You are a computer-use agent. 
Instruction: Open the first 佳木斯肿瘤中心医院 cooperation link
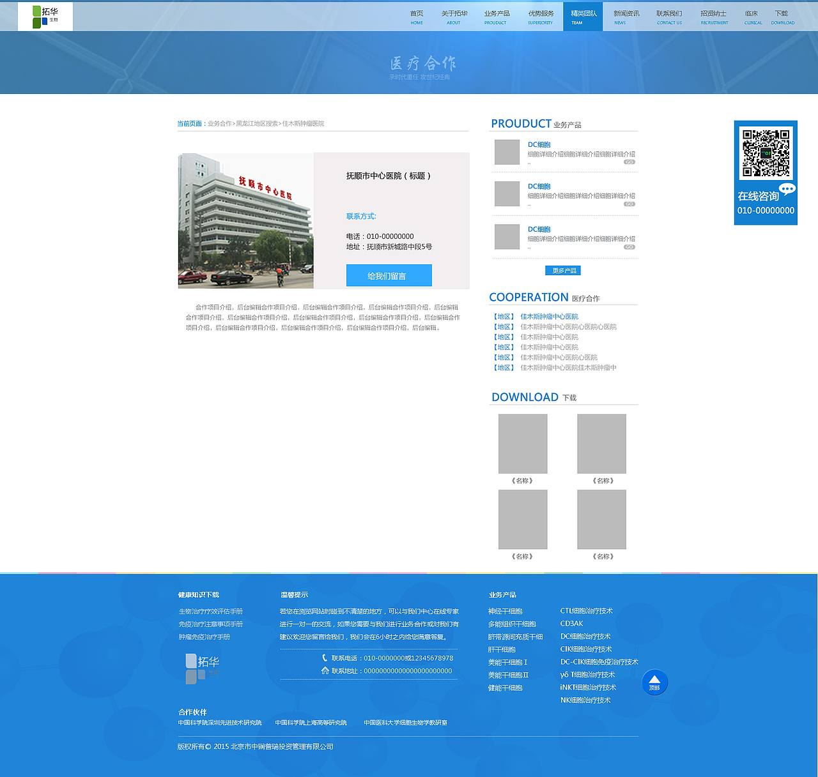[548, 316]
